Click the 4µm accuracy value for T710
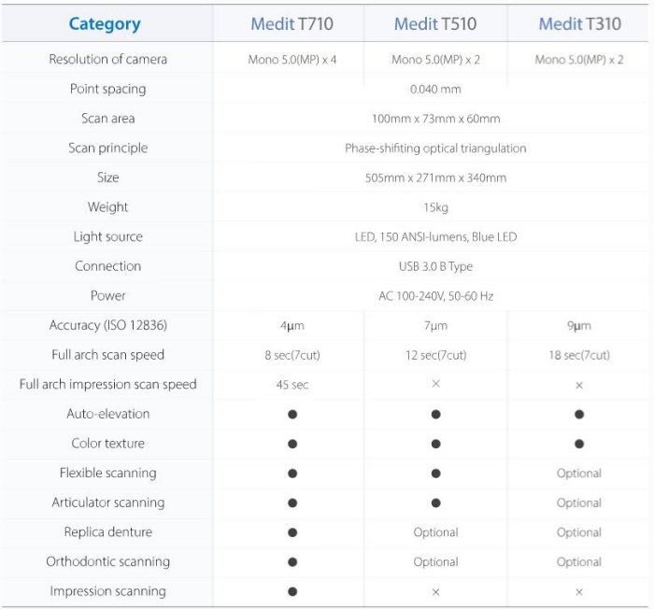 (x=292, y=326)
